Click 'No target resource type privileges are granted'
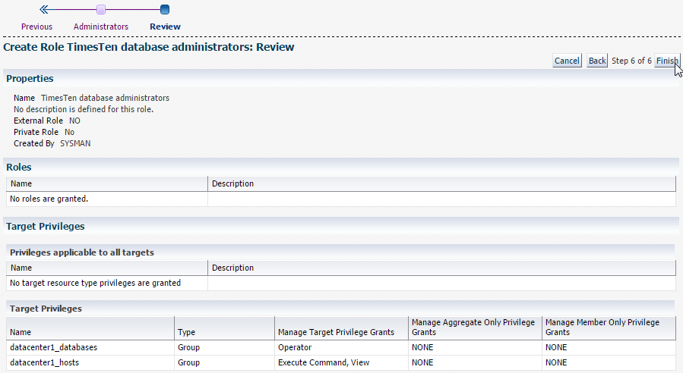683x373 pixels. click(95, 283)
